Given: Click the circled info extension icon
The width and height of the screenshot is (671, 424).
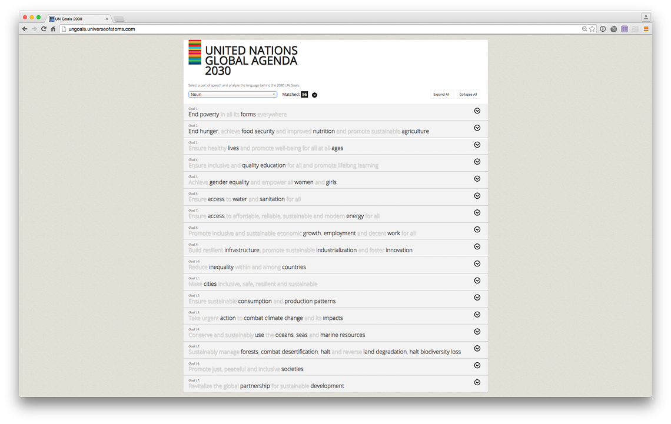Looking at the screenshot, I should [603, 29].
